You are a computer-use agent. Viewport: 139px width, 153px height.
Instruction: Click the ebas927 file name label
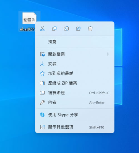(28, 29)
